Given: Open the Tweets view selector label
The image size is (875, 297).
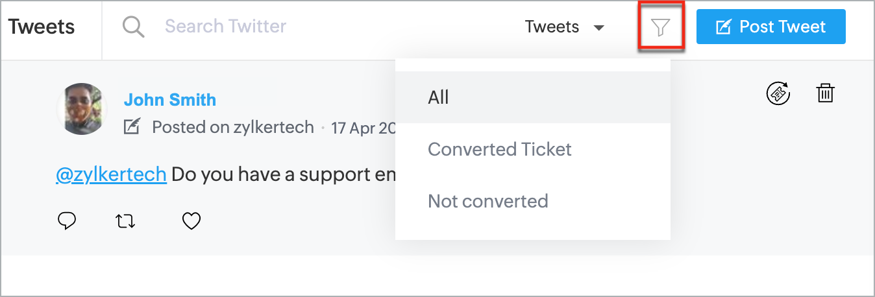Looking at the screenshot, I should click(552, 27).
